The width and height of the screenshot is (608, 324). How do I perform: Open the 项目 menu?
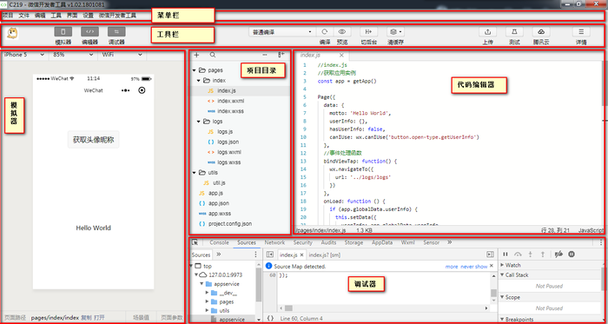(x=8, y=16)
